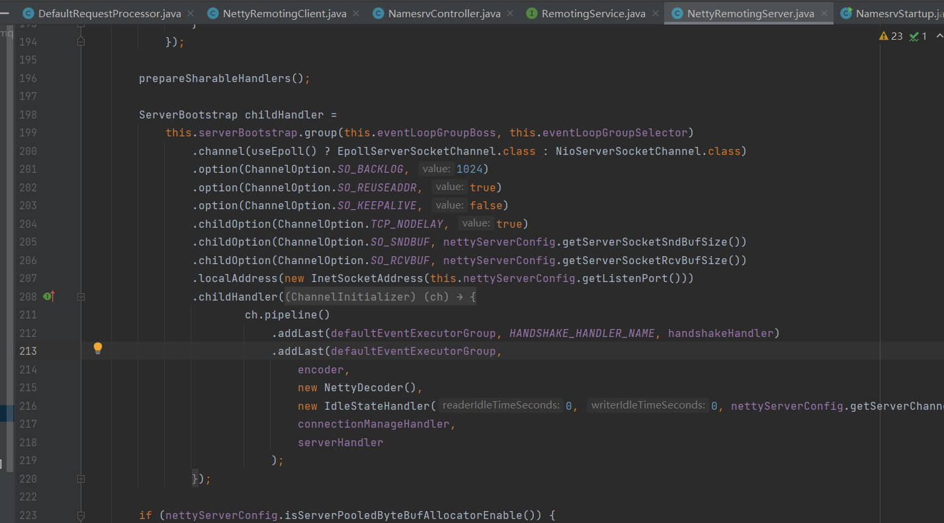Close the NettyRemotingServer.java tab
This screenshot has height=523, width=944.
click(824, 13)
